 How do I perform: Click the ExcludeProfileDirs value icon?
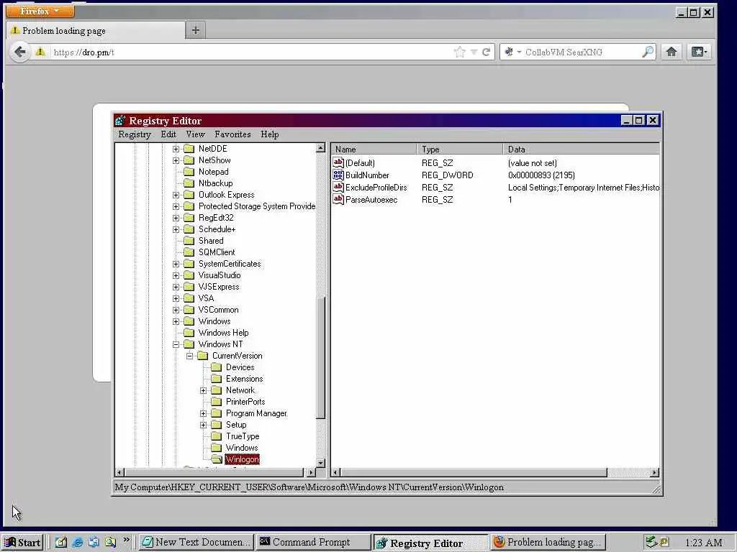point(338,187)
